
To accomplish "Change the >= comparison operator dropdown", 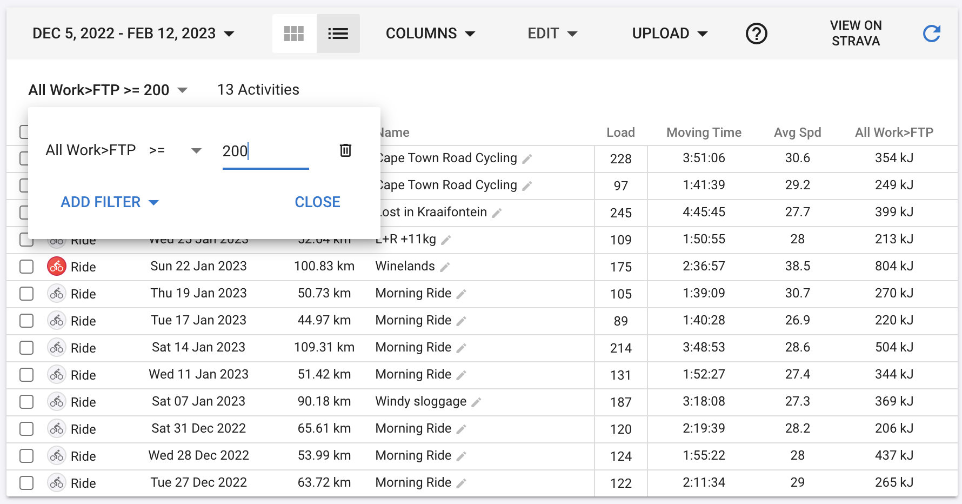I will coord(175,150).
